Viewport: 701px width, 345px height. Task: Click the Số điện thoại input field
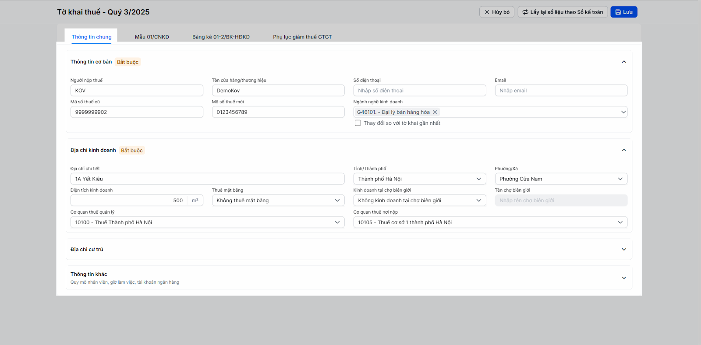(419, 91)
